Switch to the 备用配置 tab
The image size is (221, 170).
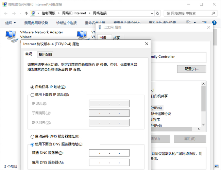tap(45, 54)
